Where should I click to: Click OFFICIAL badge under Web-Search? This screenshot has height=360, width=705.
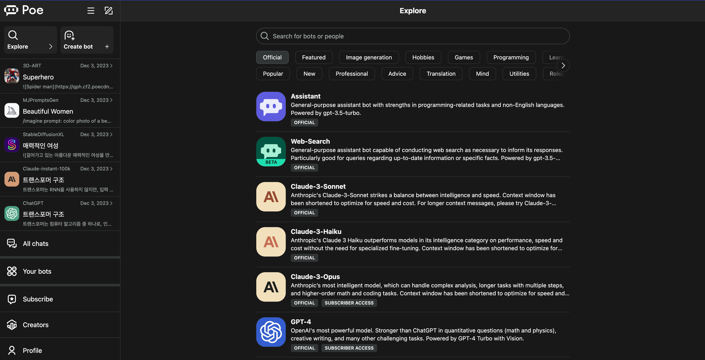304,168
